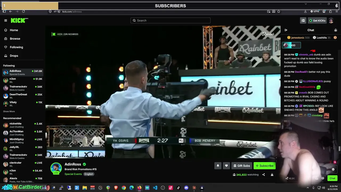Open Microsoft Edge from the taskbar
The height and width of the screenshot is (192, 341).
point(132,188)
